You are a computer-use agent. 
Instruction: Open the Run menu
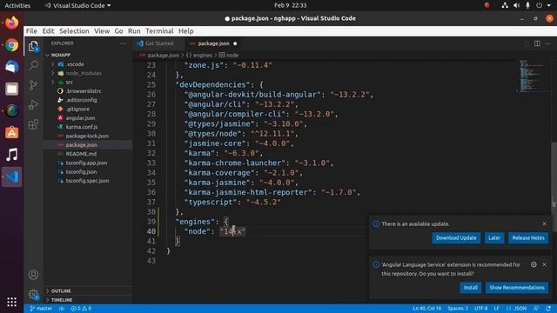pos(134,31)
